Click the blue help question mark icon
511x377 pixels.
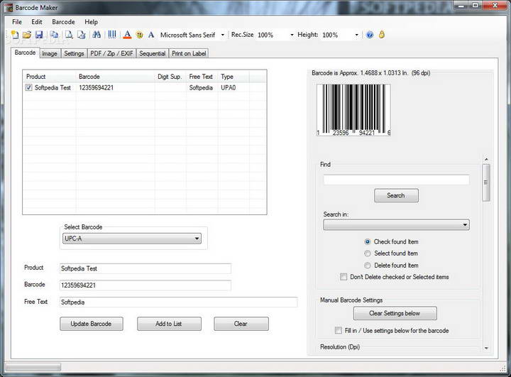[x=370, y=35]
